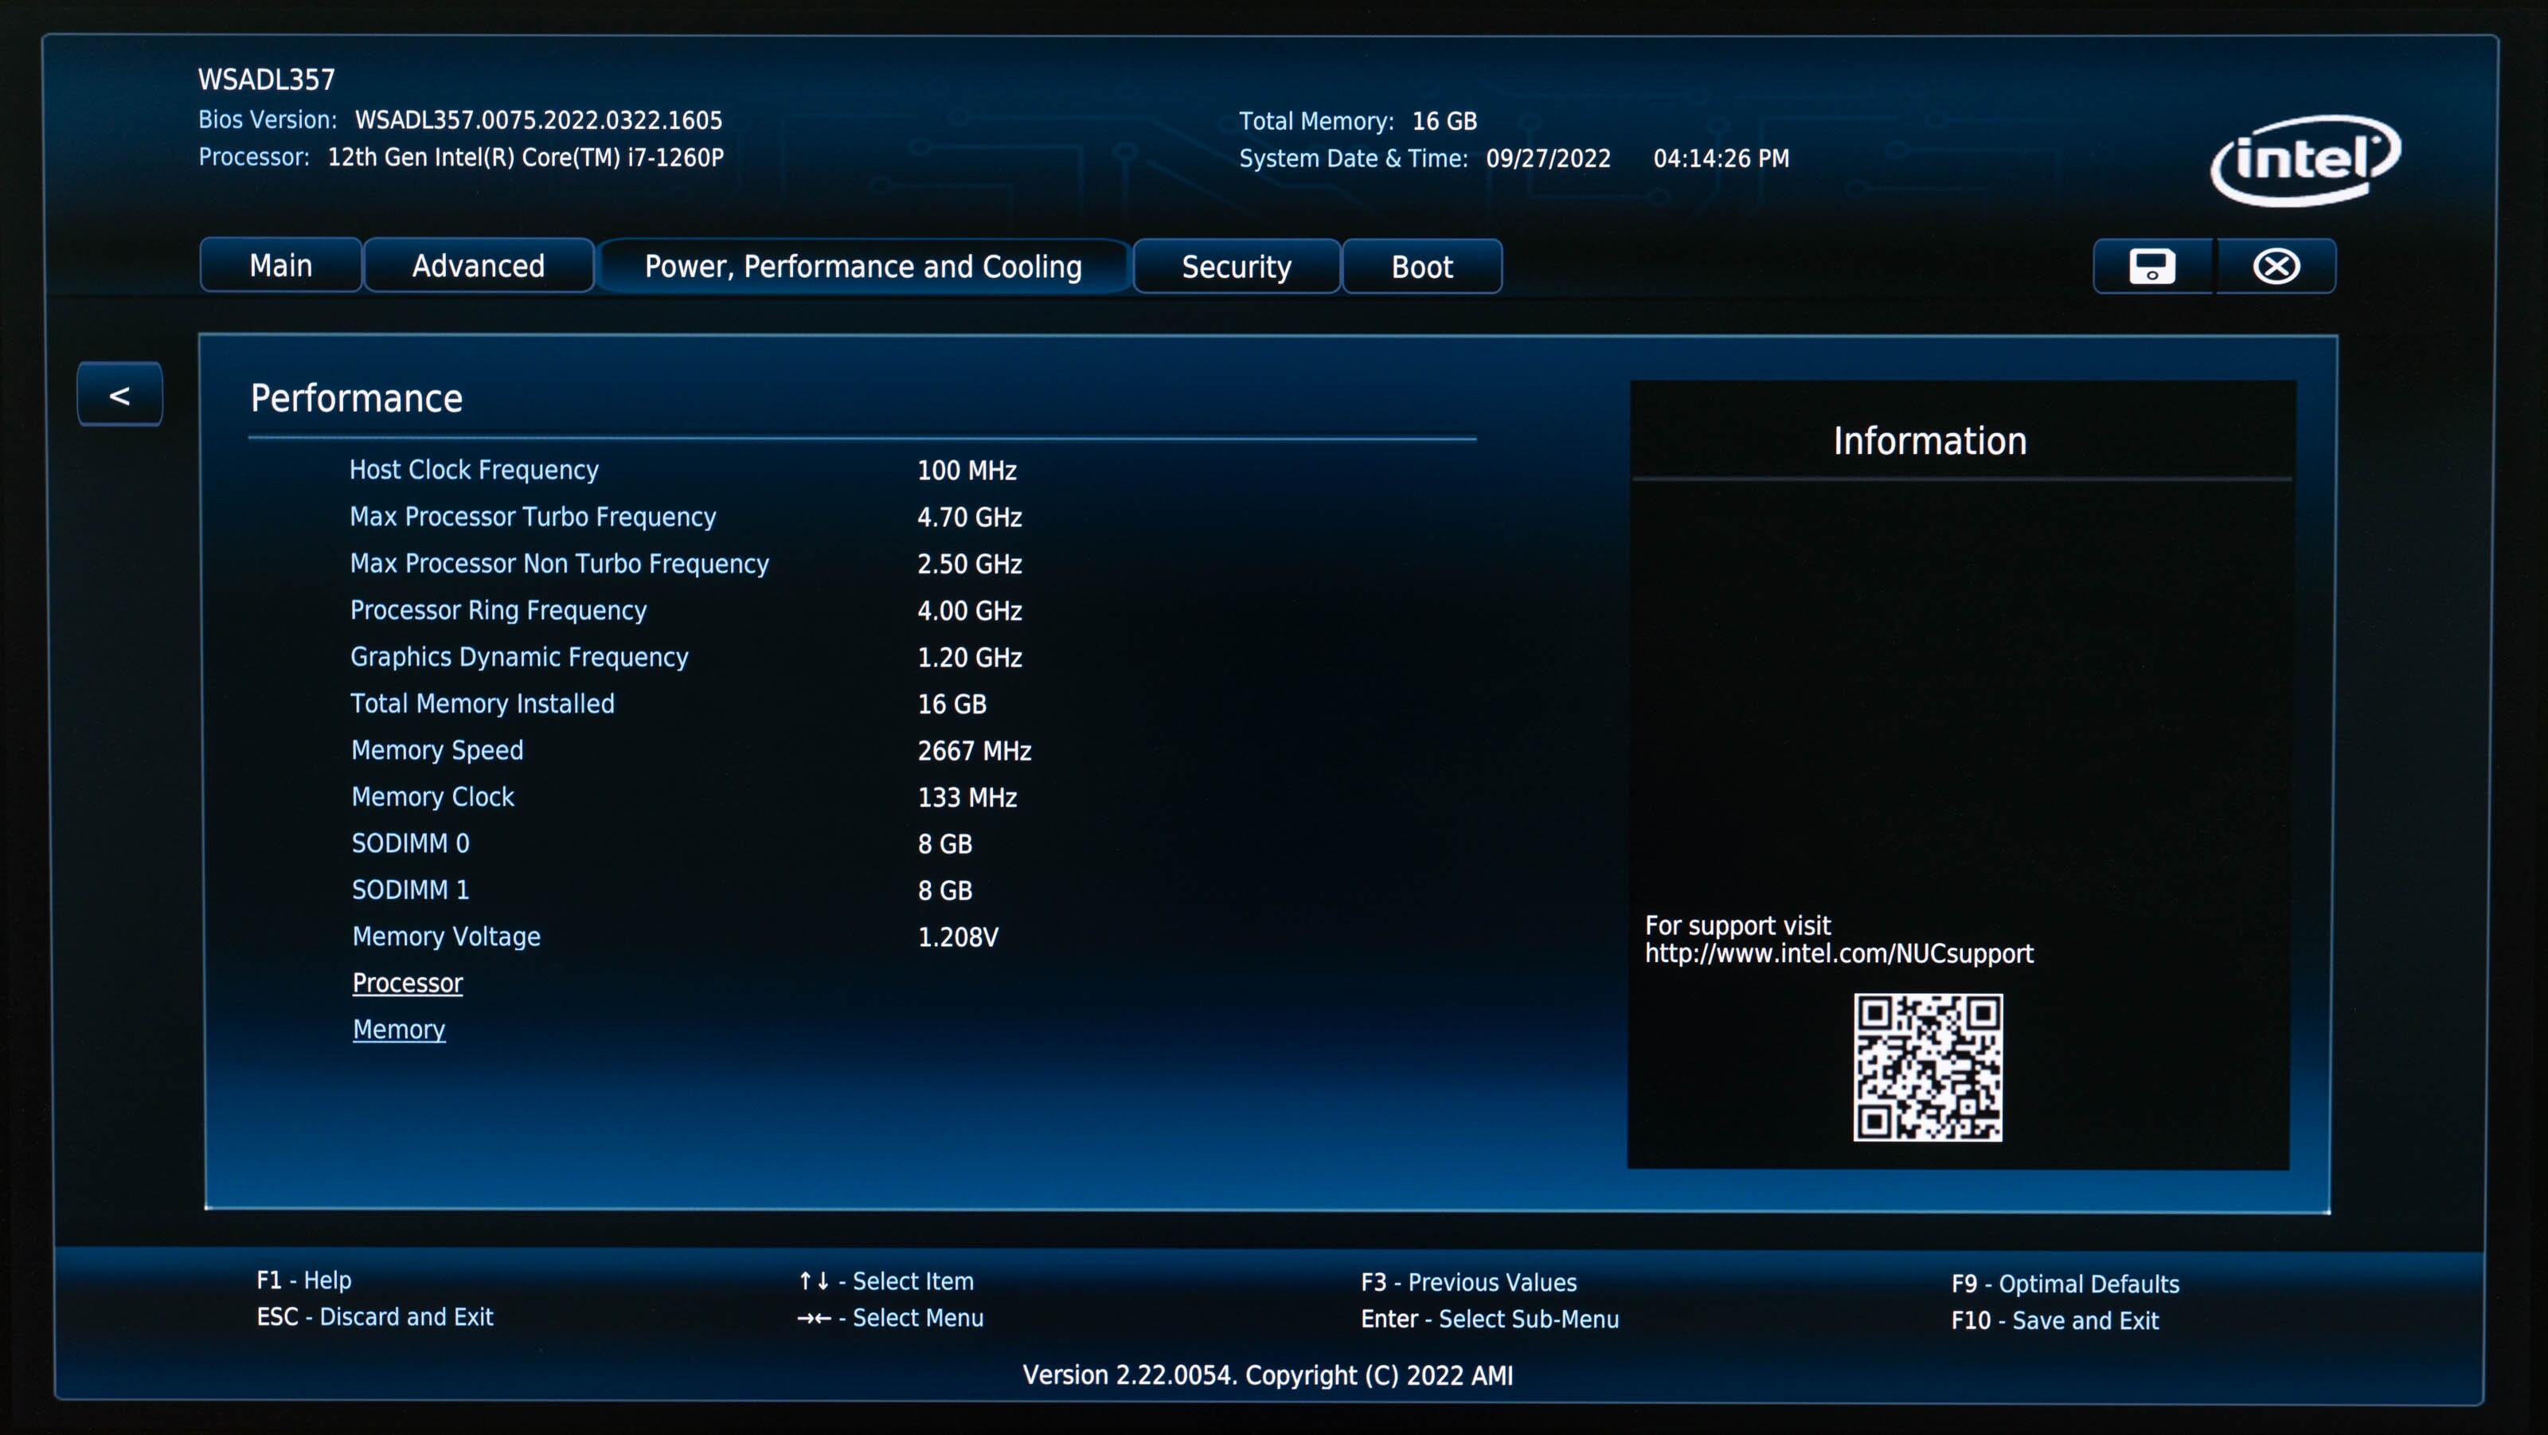Click the NUCsupport URL text
Screen dimensions: 2548x1435
[x=1838, y=953]
